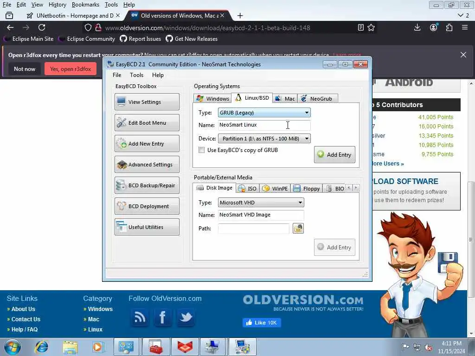Image resolution: width=475 pixels, height=356 pixels.
Task: Open Eclipse Main Site bookmark
Action: tap(29, 39)
